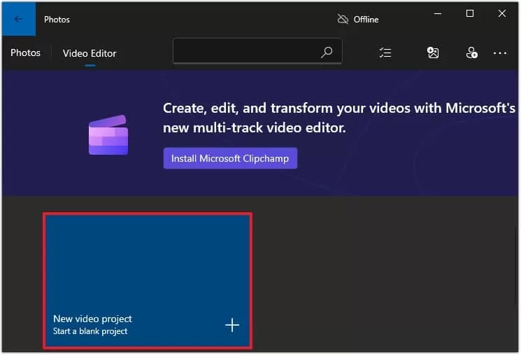The image size is (521, 355).
Task: Click the Offline status text
Action: coord(366,20)
